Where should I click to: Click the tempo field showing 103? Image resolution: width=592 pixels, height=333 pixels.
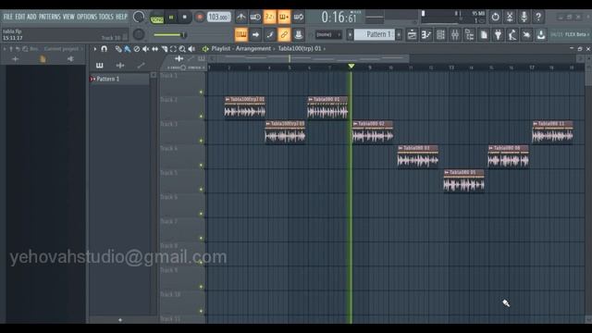218,17
